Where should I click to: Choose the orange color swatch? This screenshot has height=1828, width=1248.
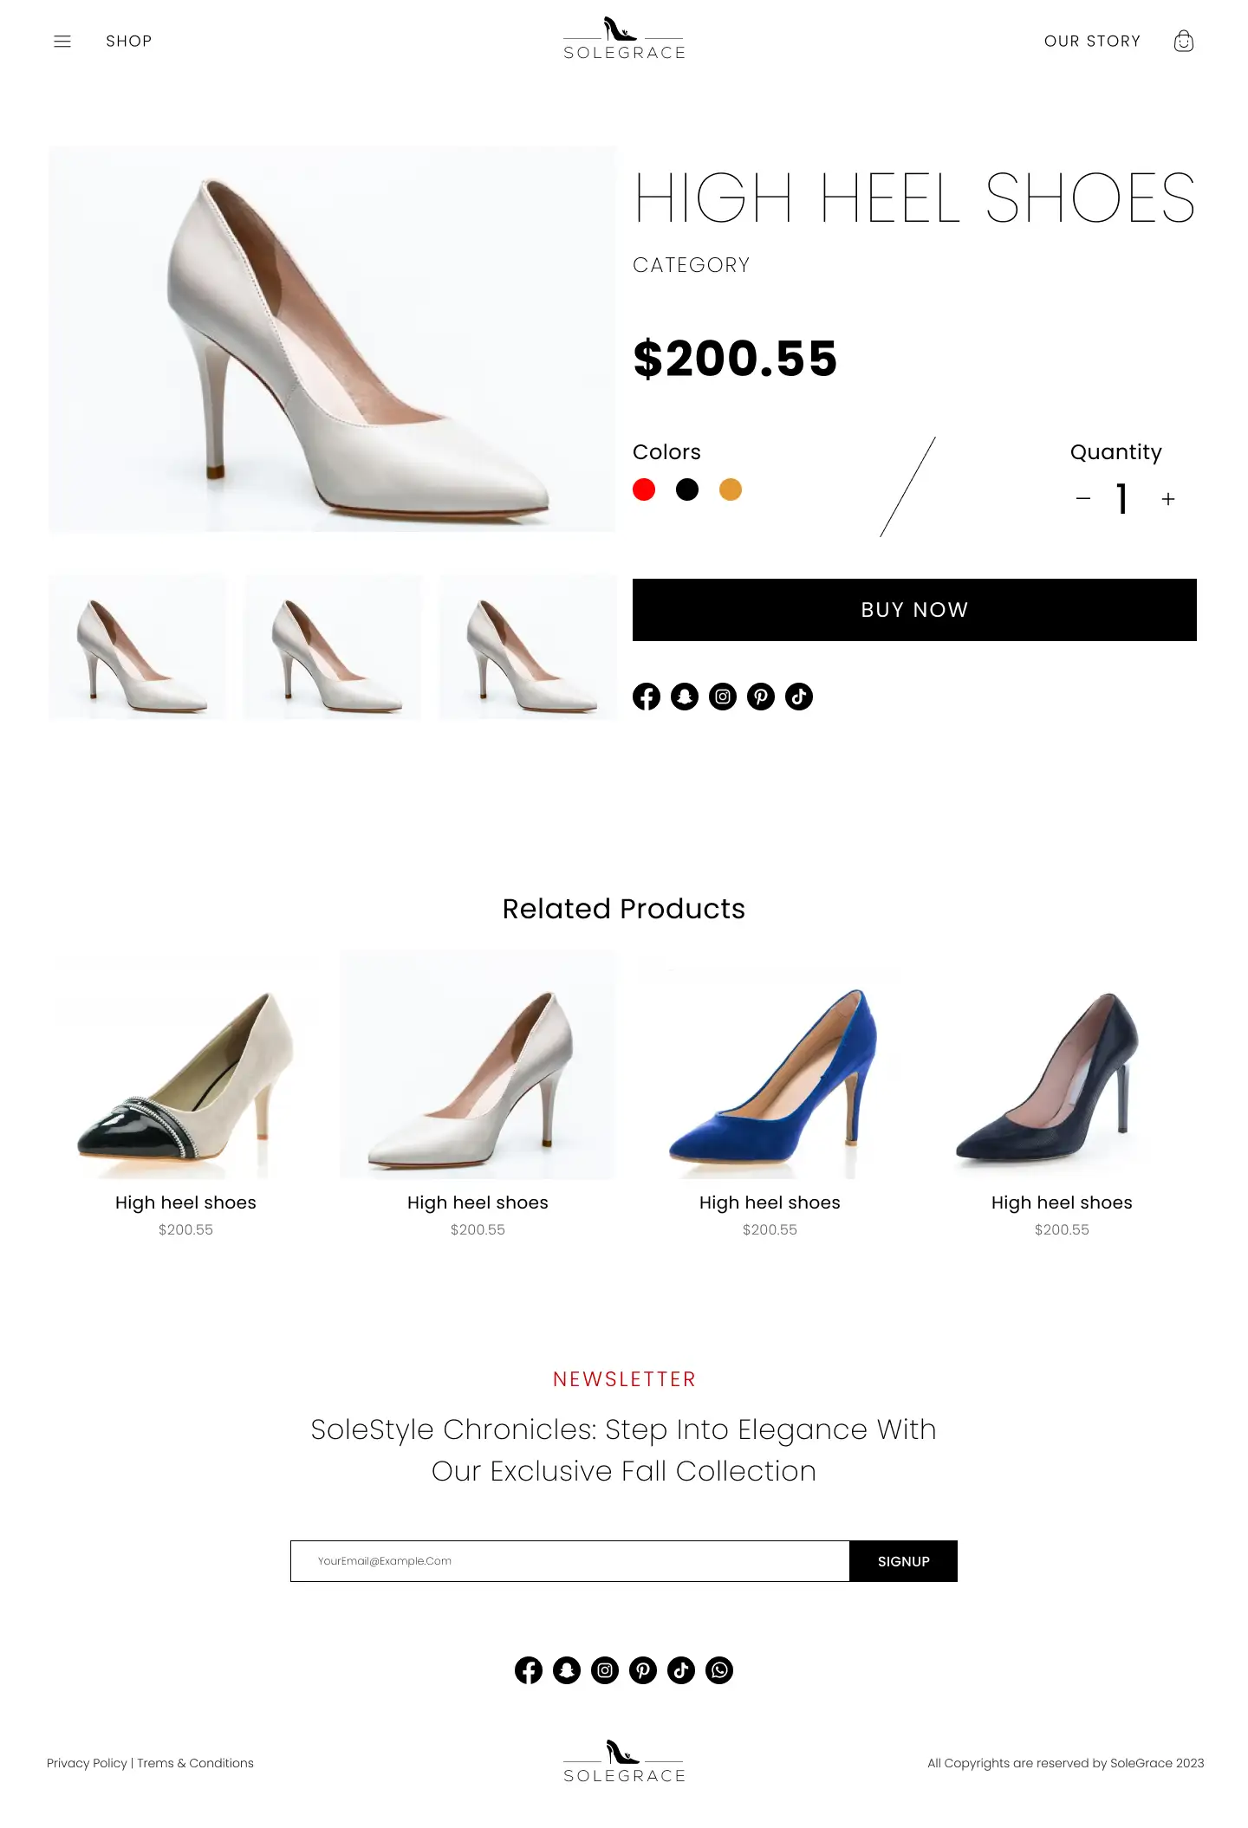coord(731,489)
